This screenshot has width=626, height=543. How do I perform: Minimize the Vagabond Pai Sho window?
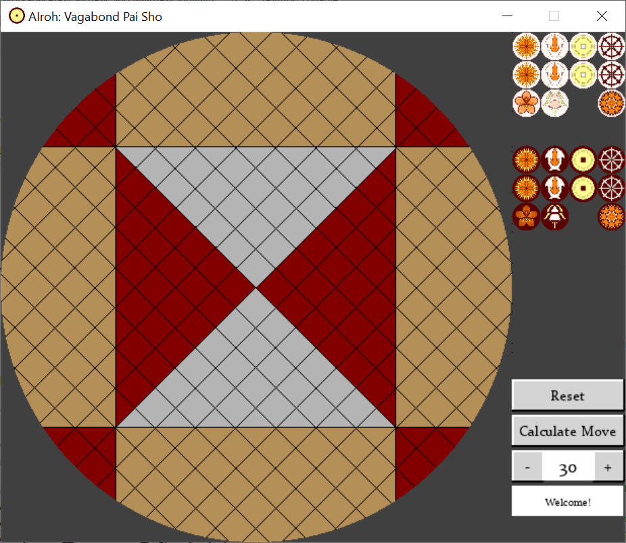point(507,16)
